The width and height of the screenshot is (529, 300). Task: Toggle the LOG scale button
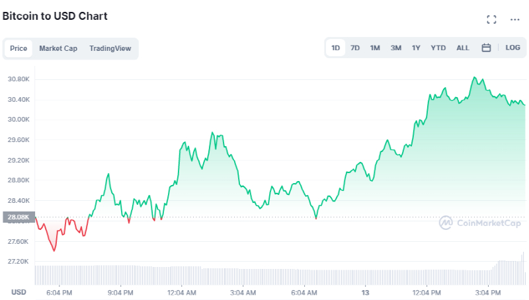(512, 48)
